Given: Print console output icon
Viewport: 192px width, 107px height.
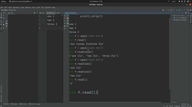Looking at the screenshot, I should click(x=68, y=21).
